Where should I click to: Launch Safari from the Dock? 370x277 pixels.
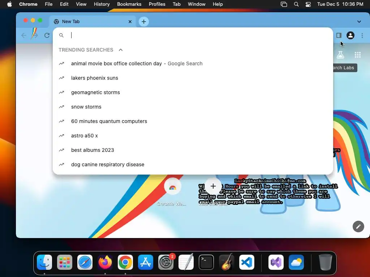(x=85, y=262)
